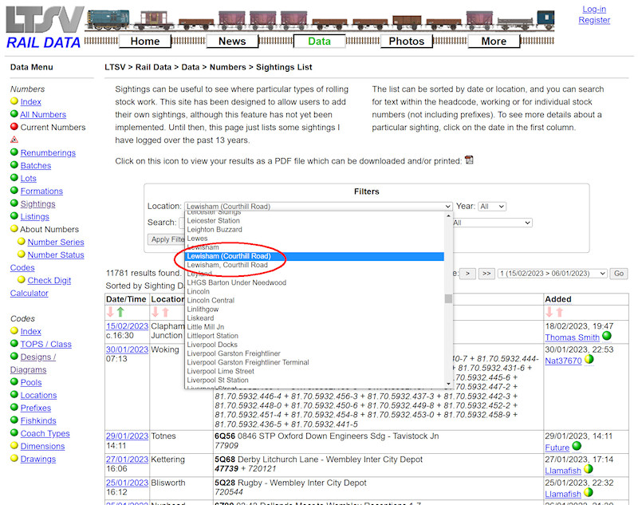
Task: Open the sighting dated 15/02/2023
Action: pyautogui.click(x=127, y=325)
